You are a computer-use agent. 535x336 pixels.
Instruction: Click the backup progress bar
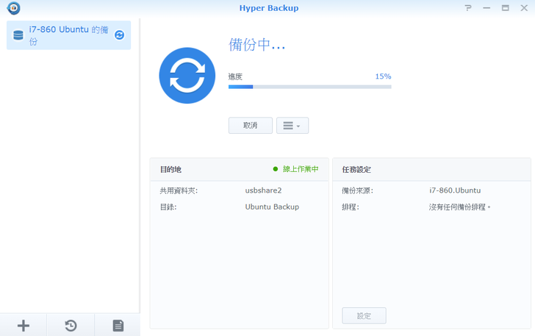309,87
